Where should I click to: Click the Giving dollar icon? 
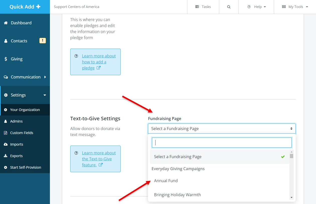point(6,59)
